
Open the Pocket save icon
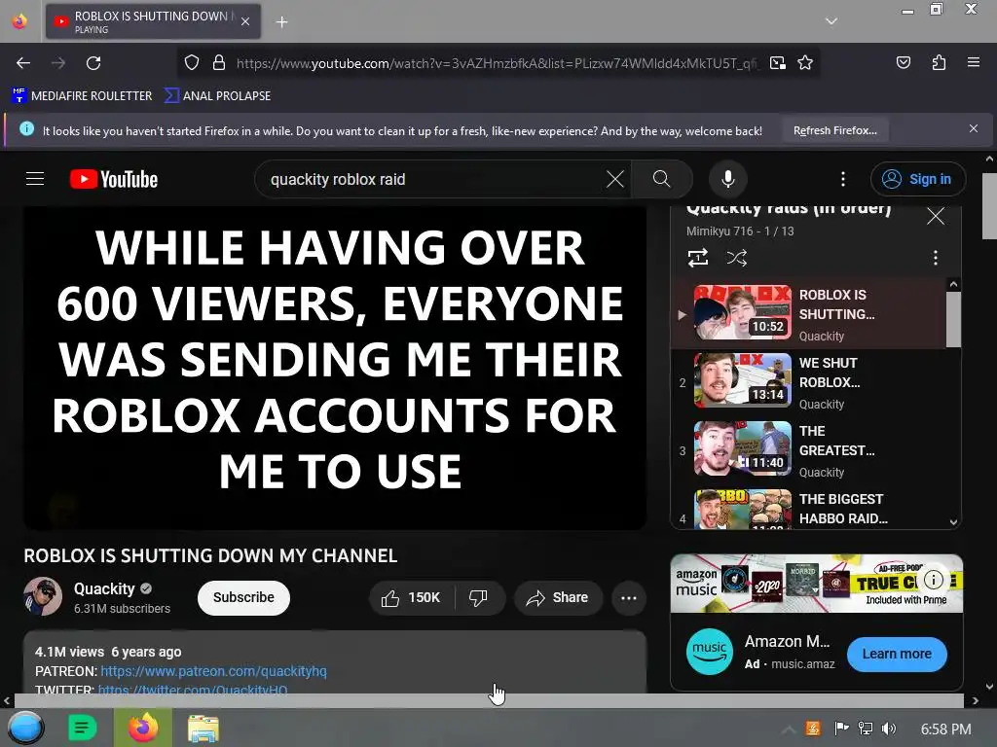(x=903, y=62)
